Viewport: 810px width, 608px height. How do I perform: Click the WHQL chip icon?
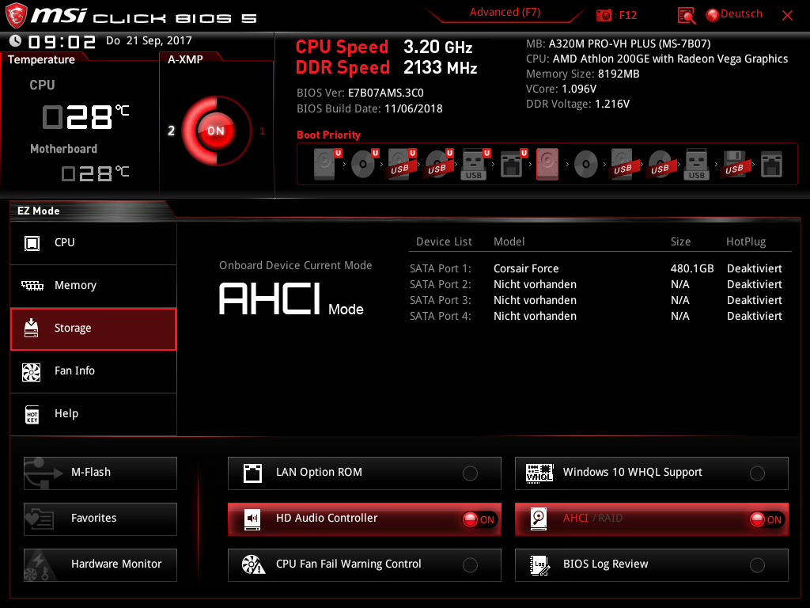point(539,473)
